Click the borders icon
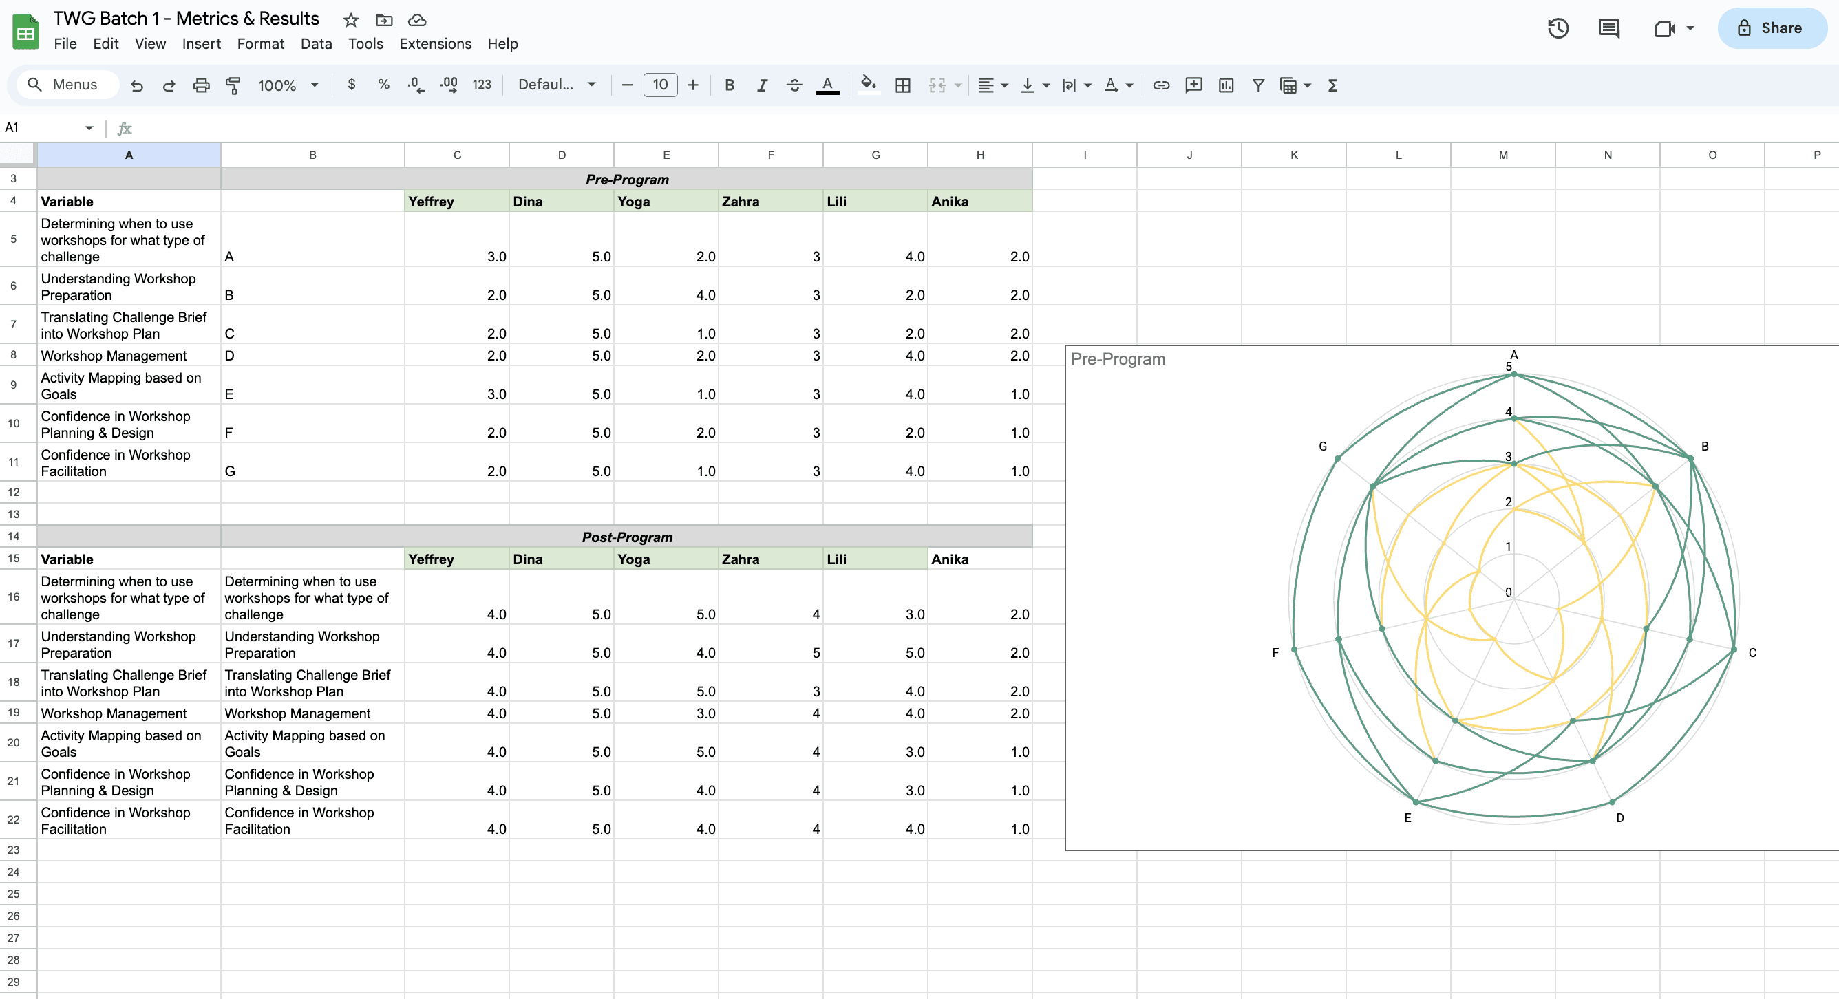 (902, 85)
